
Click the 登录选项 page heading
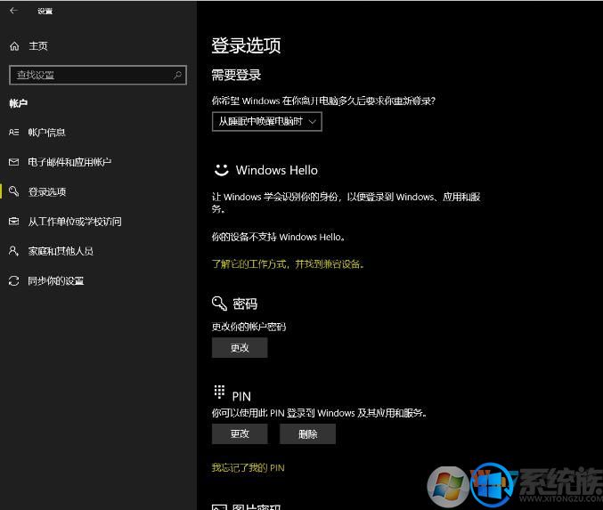point(246,45)
